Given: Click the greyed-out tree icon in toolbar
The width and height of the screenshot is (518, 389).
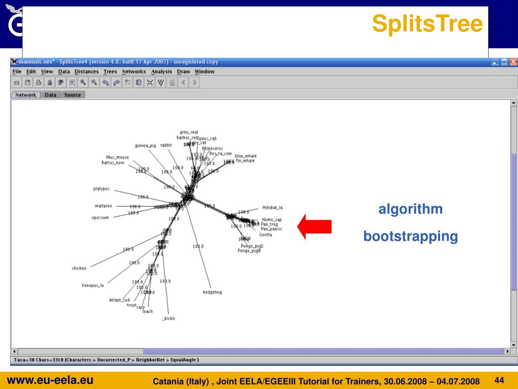Looking at the screenshot, I should coord(172,83).
